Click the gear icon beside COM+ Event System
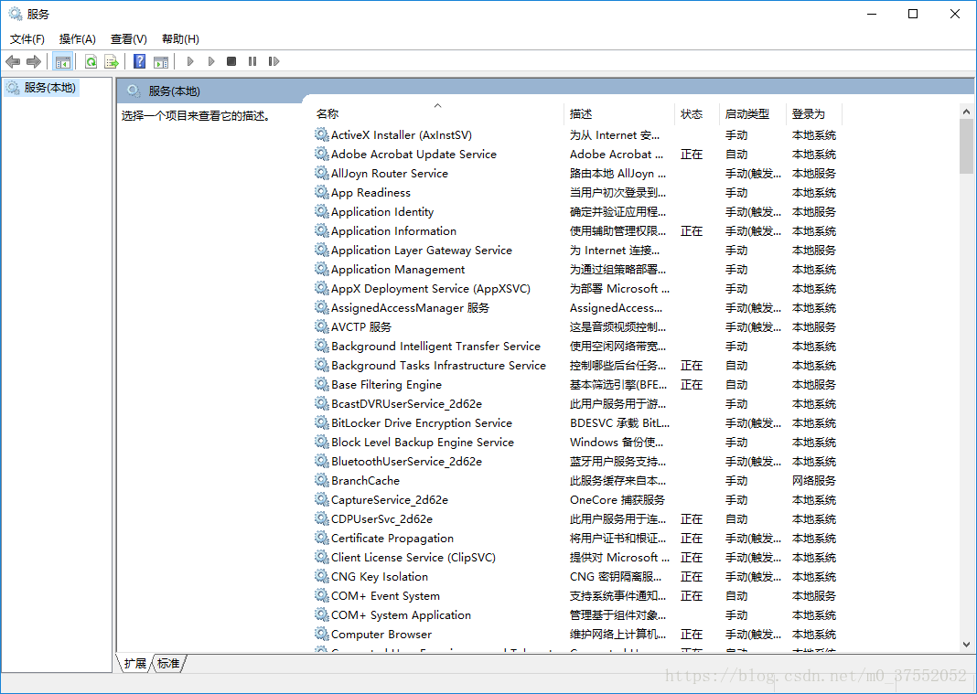This screenshot has width=977, height=694. pyautogui.click(x=321, y=595)
